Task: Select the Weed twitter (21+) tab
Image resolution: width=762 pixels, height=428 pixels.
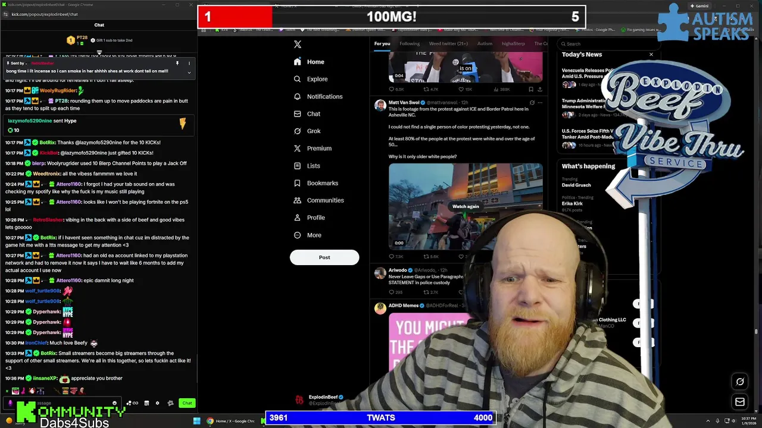Action: (x=448, y=43)
